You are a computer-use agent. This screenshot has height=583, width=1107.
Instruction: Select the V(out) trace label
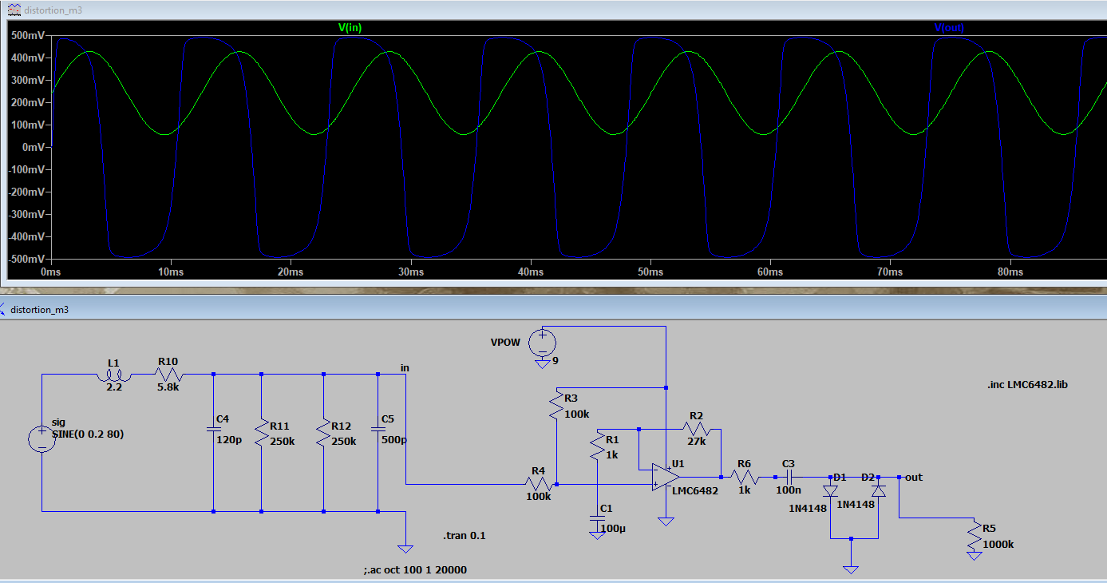coord(949,27)
